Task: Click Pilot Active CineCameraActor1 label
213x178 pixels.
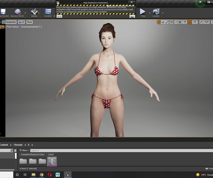Action: click(x=23, y=27)
